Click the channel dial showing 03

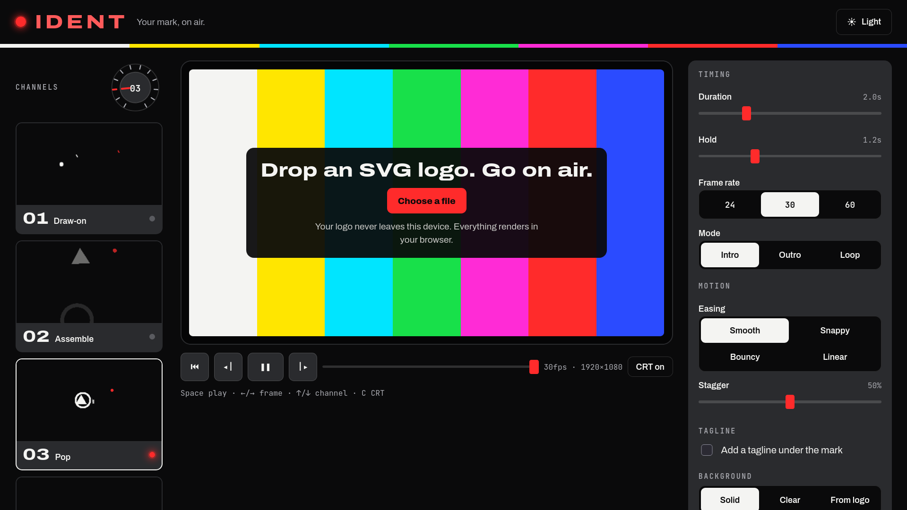[135, 88]
